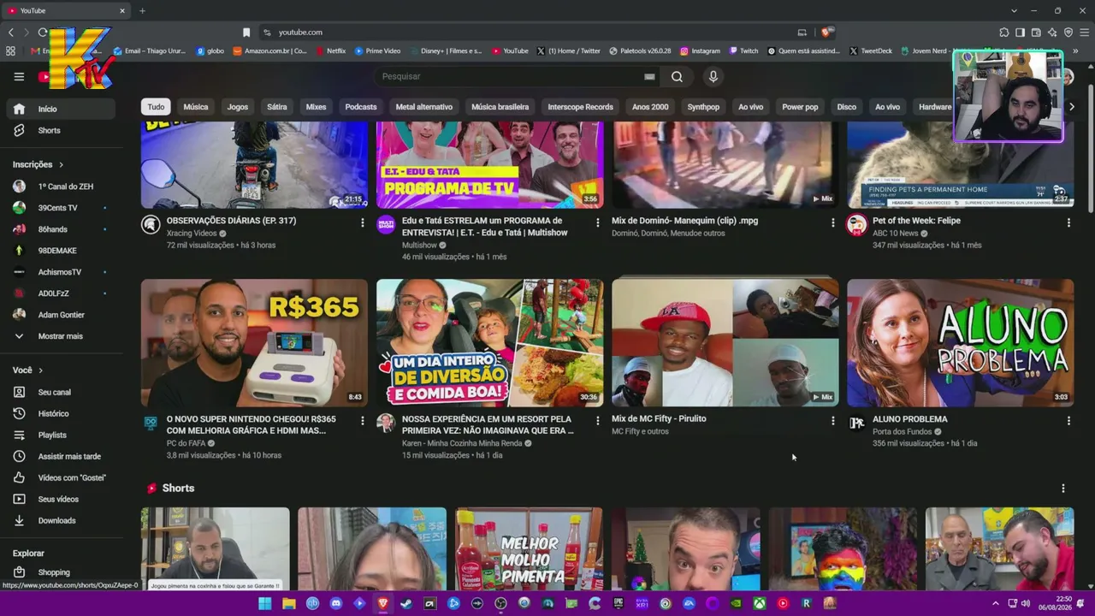Open options menu for Super Nintendo video
This screenshot has width=1095, height=616.
[x=362, y=421]
